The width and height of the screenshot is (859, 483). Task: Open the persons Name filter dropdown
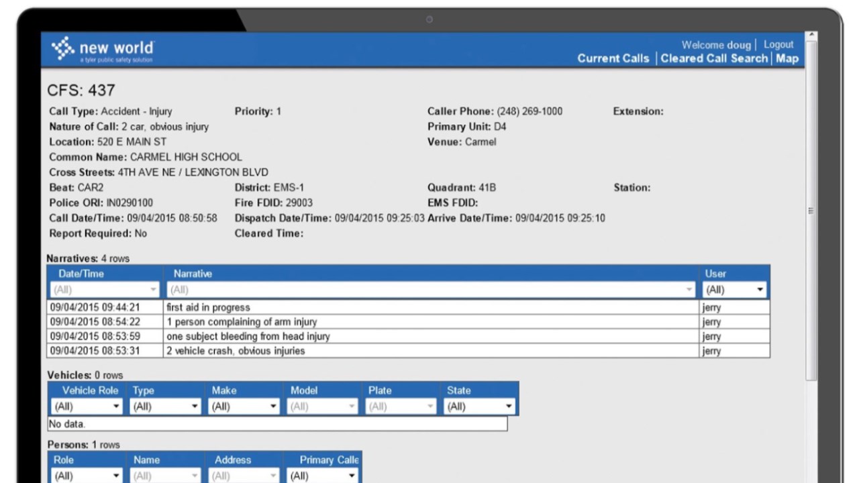click(x=166, y=476)
